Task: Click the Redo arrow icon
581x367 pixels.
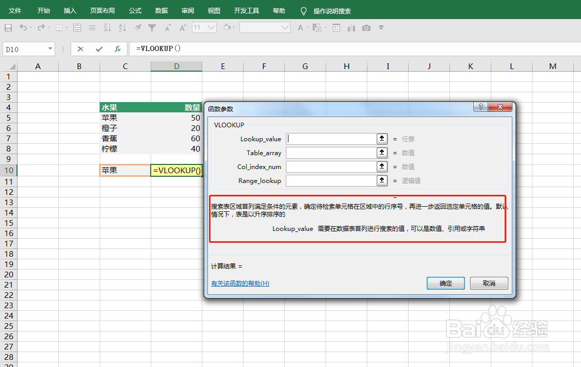Action: 41,28
